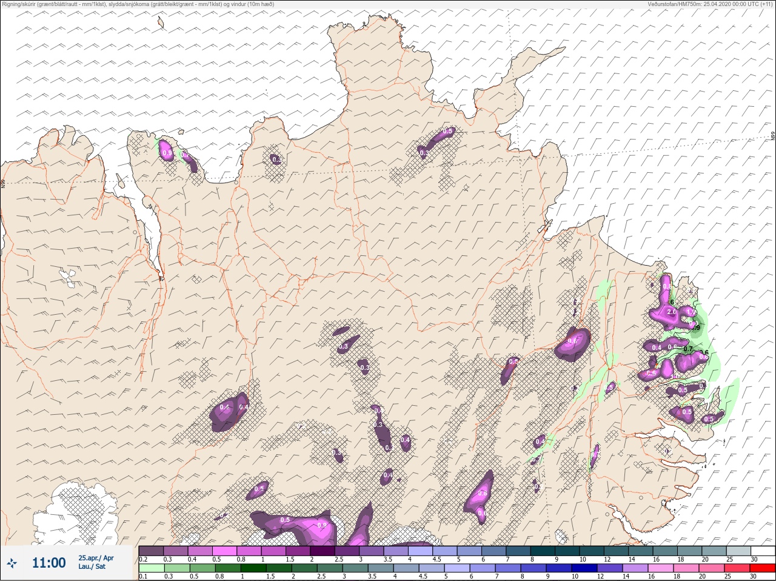Click first dusky purple 0.2 swatch in upper legend
The height and width of the screenshot is (581, 776).
tap(151, 551)
